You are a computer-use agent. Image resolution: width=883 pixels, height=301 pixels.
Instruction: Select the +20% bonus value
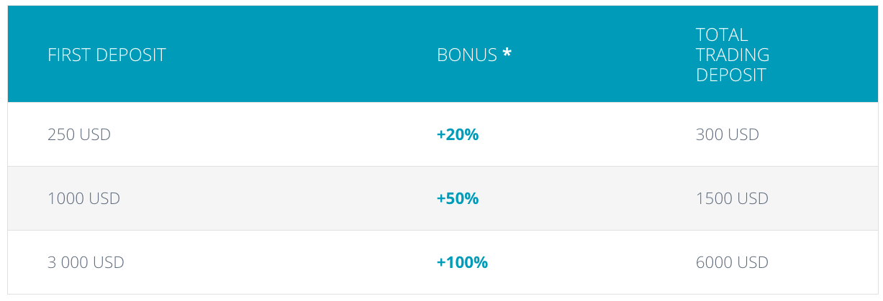click(x=458, y=134)
